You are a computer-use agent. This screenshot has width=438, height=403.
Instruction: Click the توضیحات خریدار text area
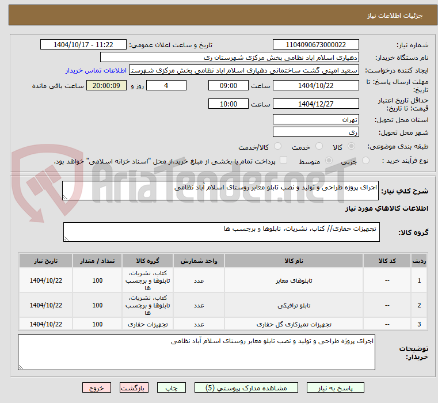click(x=196, y=352)
